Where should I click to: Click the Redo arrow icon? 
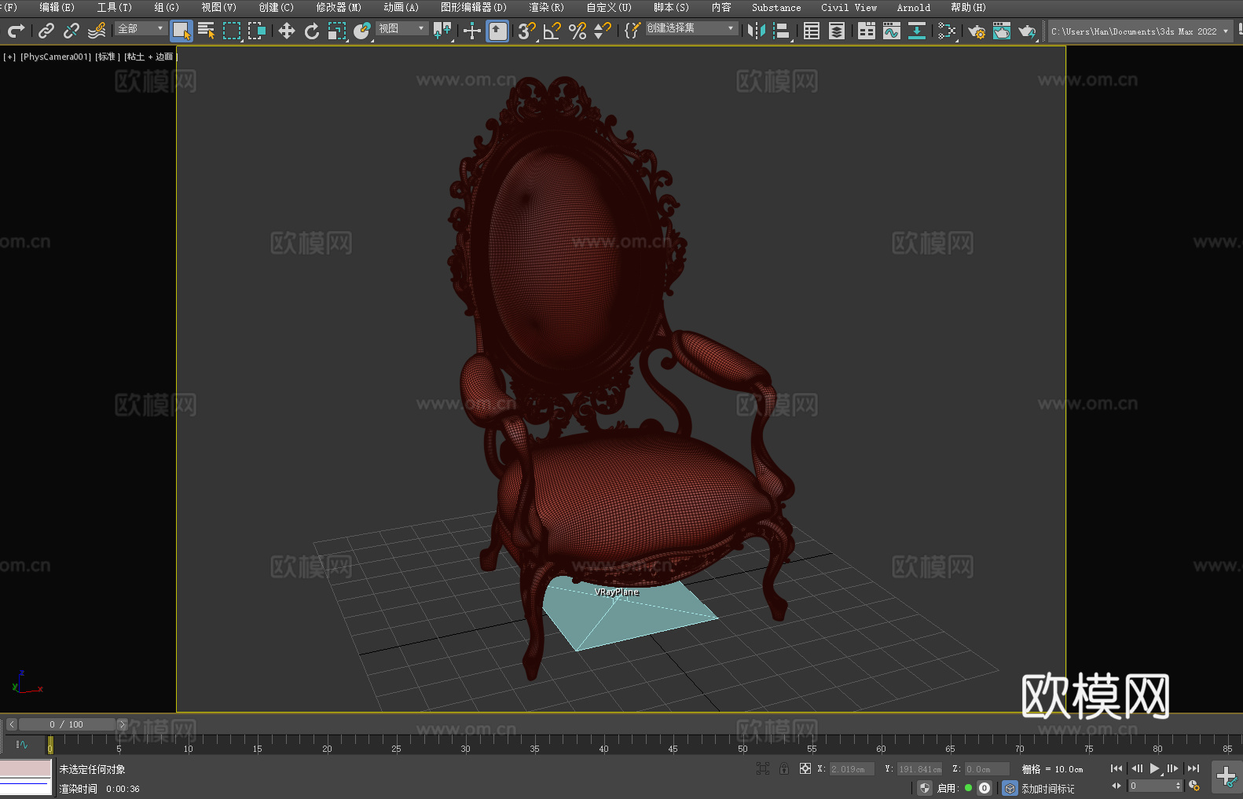point(16,31)
